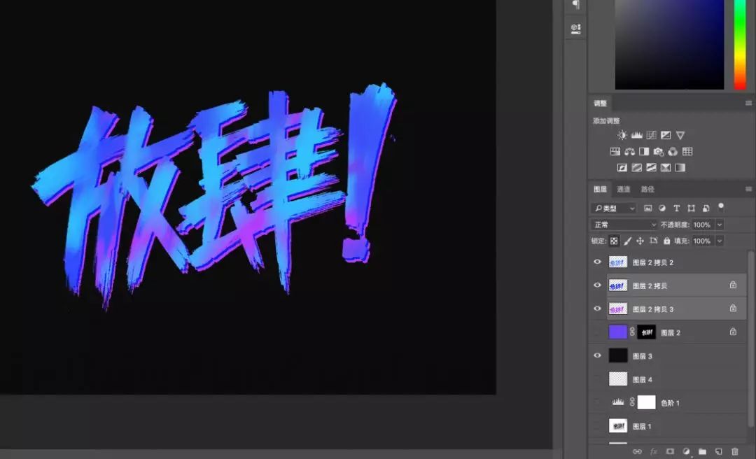Show 图层 4 by clicking its eye column

597,379
